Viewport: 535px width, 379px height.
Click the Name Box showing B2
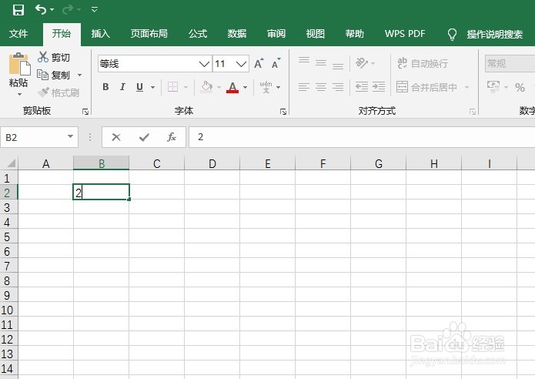39,137
